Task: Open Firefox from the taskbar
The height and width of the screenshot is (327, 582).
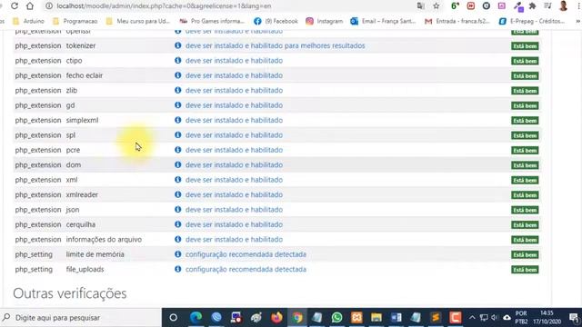Action: tap(276, 318)
